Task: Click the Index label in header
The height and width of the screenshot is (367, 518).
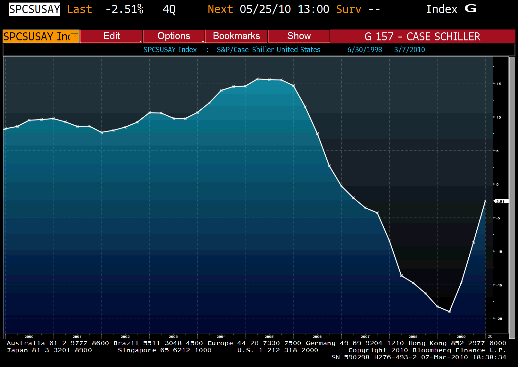Action: point(442,9)
